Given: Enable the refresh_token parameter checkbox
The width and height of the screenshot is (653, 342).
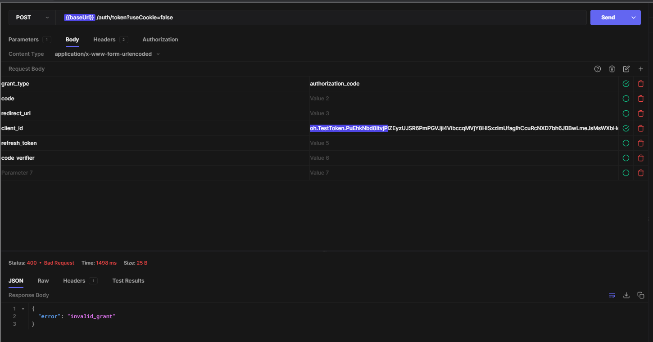Looking at the screenshot, I should pyautogui.click(x=626, y=143).
